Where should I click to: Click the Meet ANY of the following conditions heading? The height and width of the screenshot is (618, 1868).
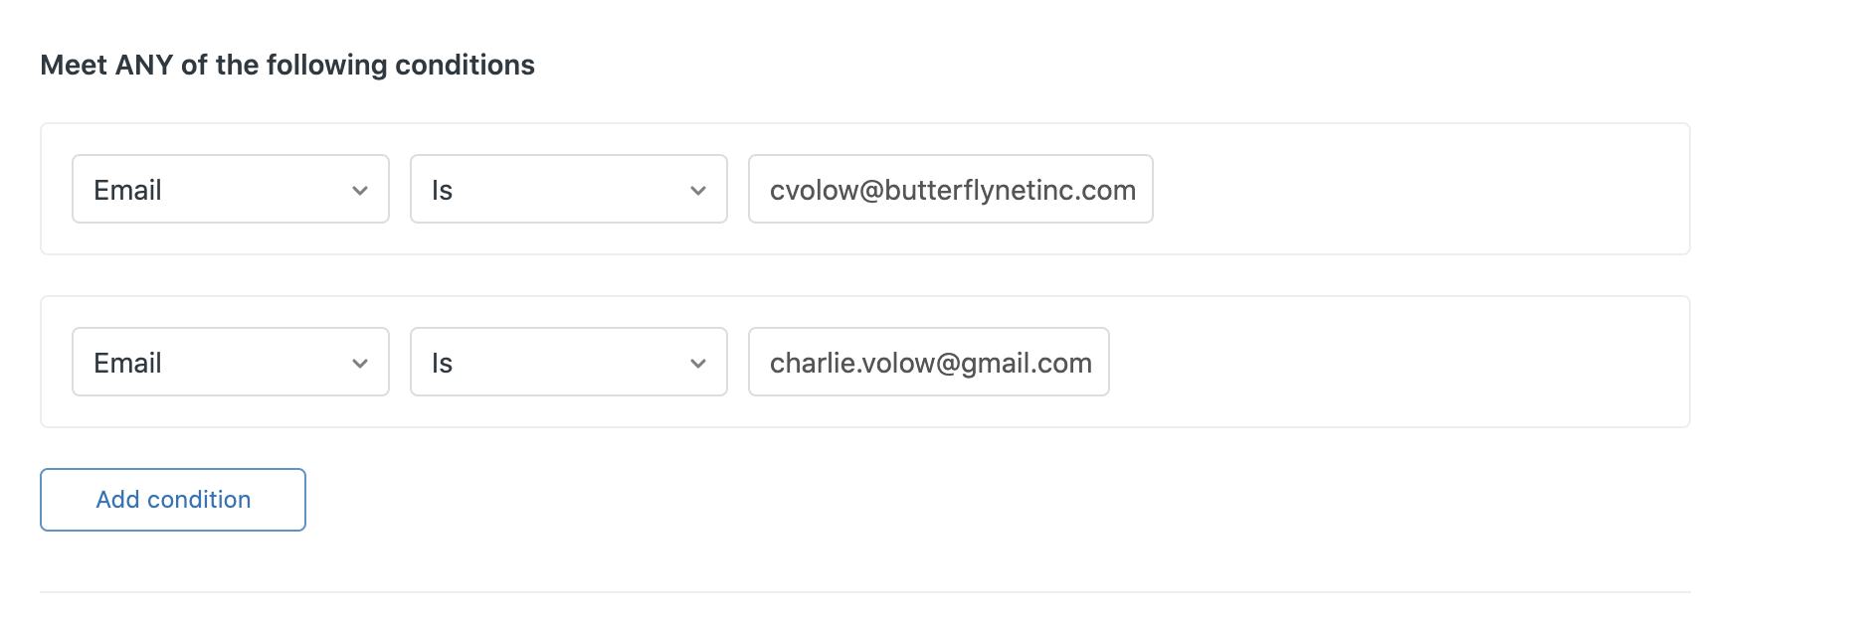point(287,66)
